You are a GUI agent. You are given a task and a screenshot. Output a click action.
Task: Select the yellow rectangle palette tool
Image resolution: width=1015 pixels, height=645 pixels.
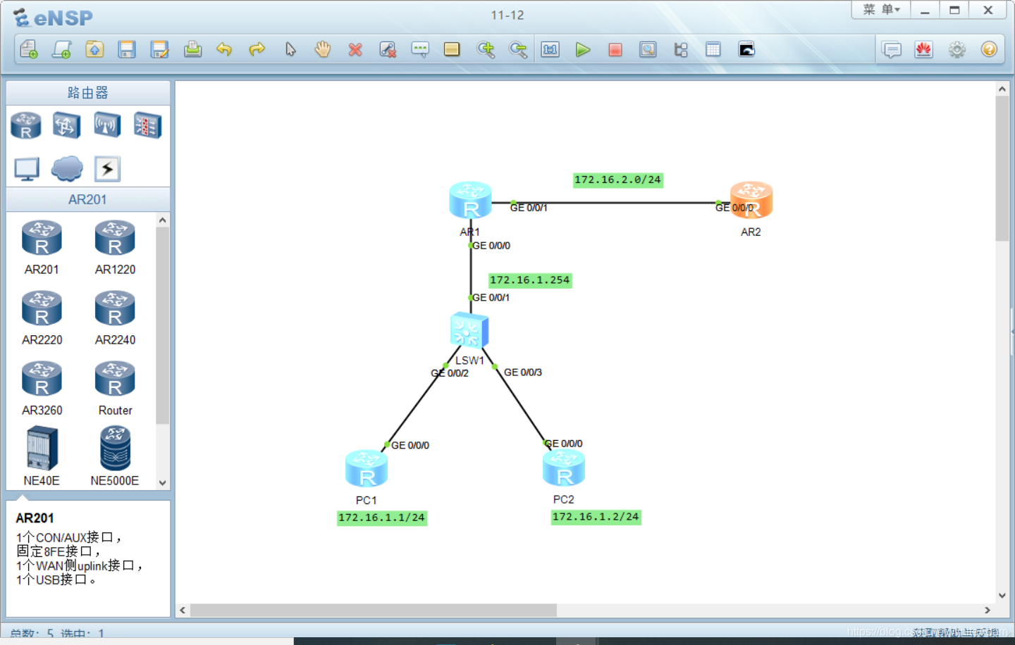(x=452, y=49)
